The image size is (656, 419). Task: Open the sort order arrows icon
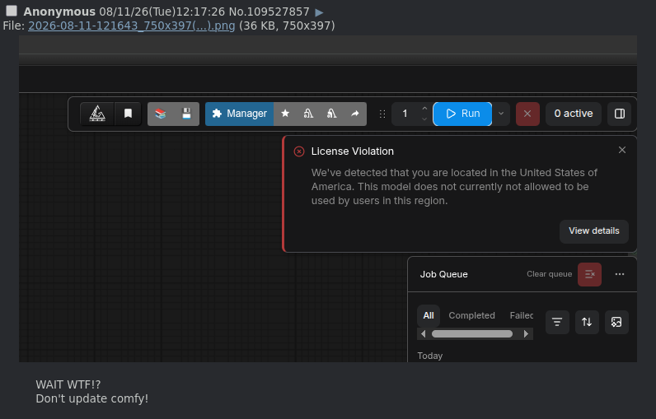pyautogui.click(x=587, y=322)
